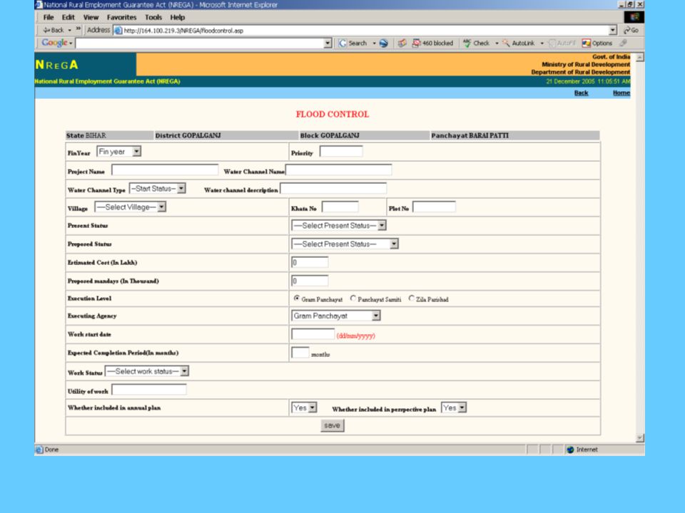Click the Plot No input field
This screenshot has height=513, width=685.
coord(434,207)
